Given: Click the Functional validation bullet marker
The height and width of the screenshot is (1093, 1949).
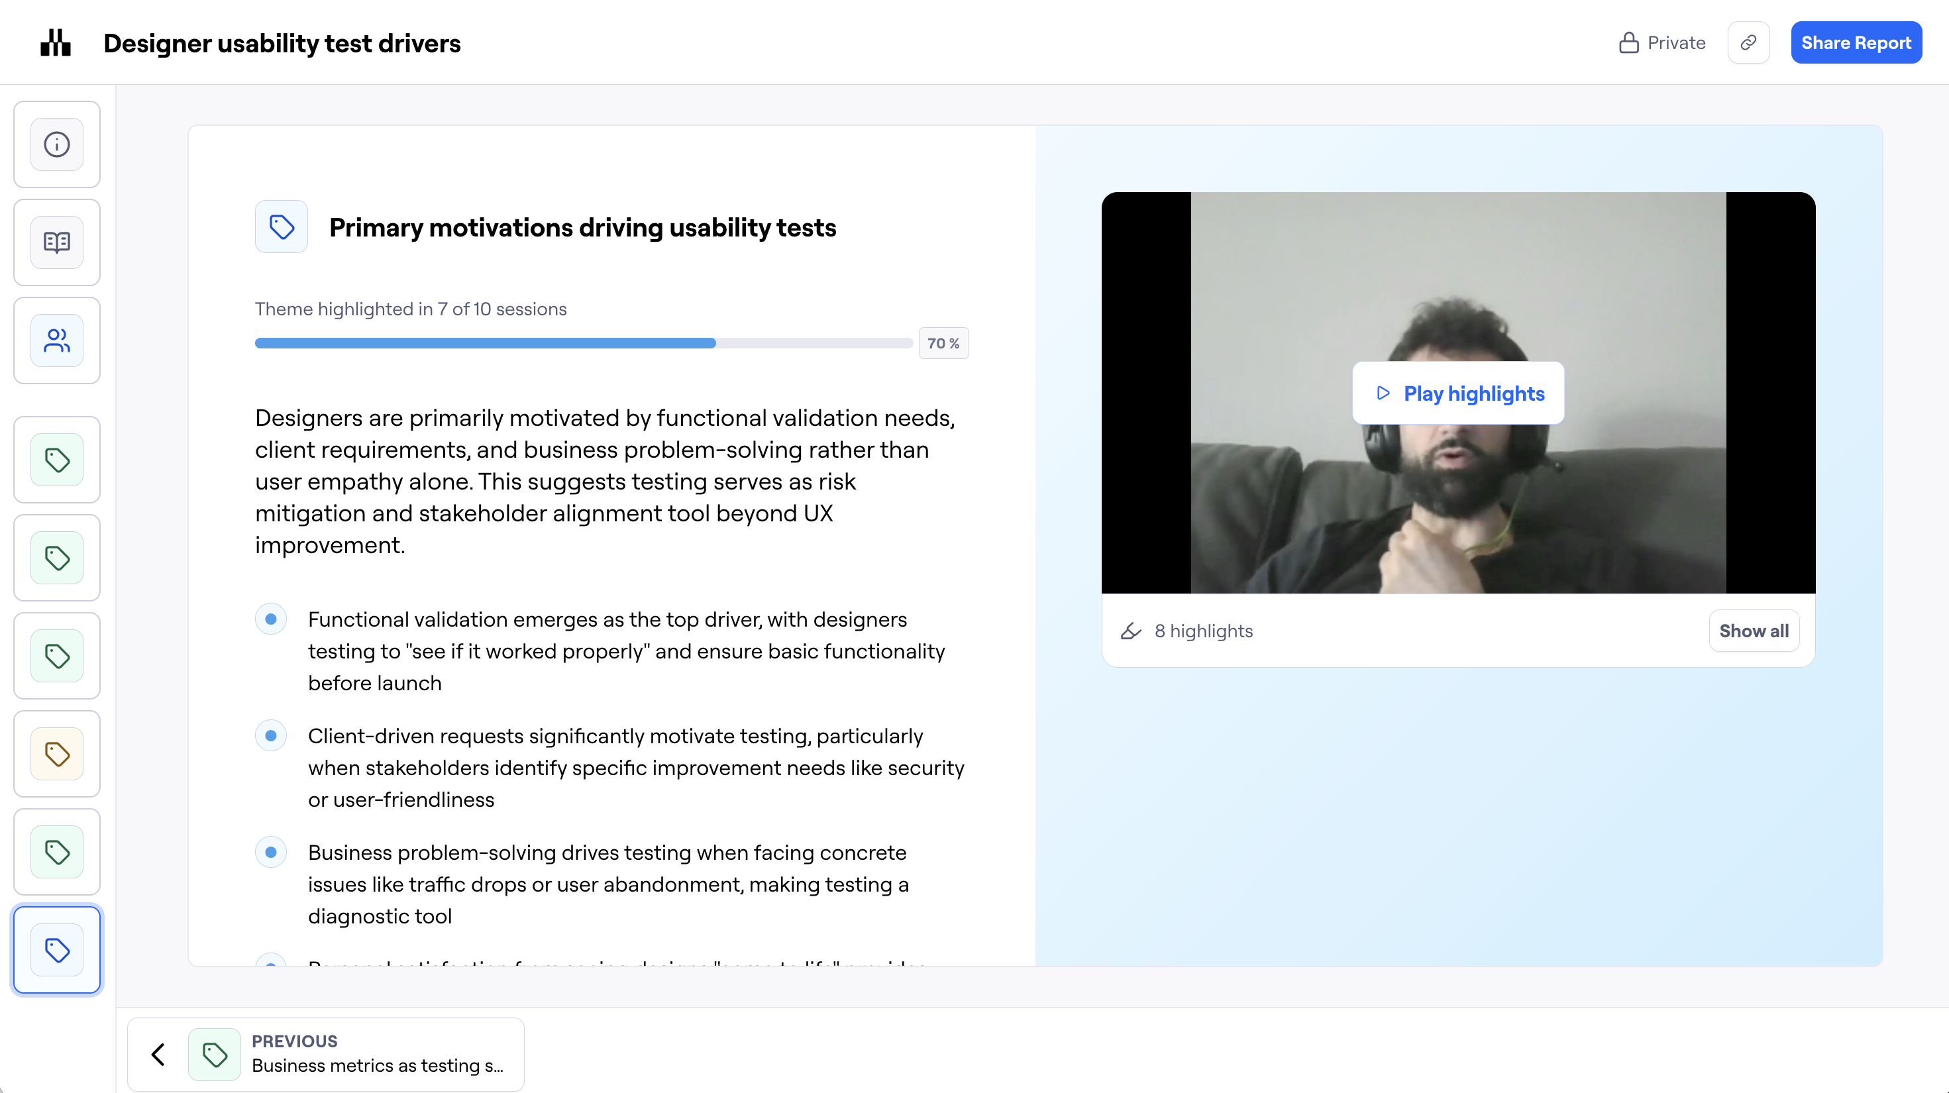Looking at the screenshot, I should click(x=271, y=619).
